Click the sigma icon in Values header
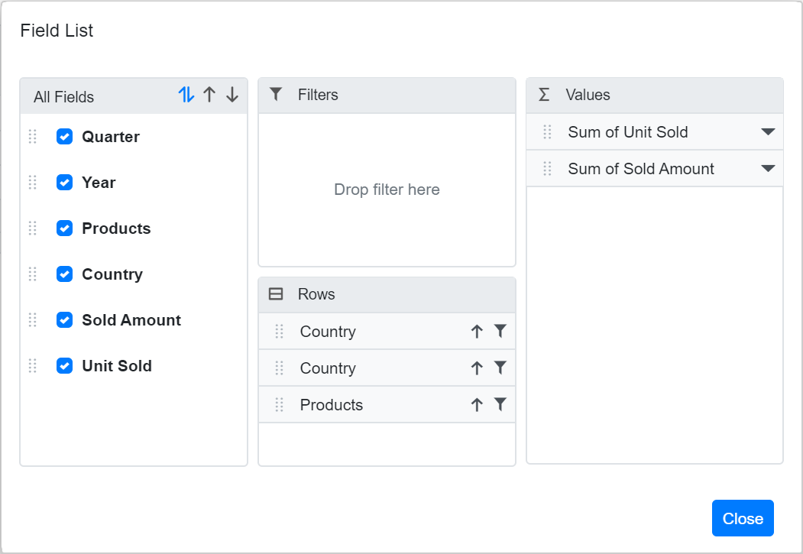Screen dimensions: 803x554 click(543, 94)
